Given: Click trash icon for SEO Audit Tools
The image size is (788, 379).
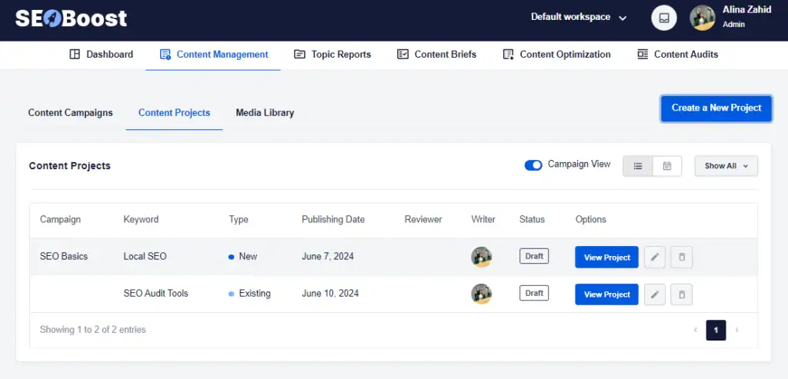Looking at the screenshot, I should [x=681, y=294].
